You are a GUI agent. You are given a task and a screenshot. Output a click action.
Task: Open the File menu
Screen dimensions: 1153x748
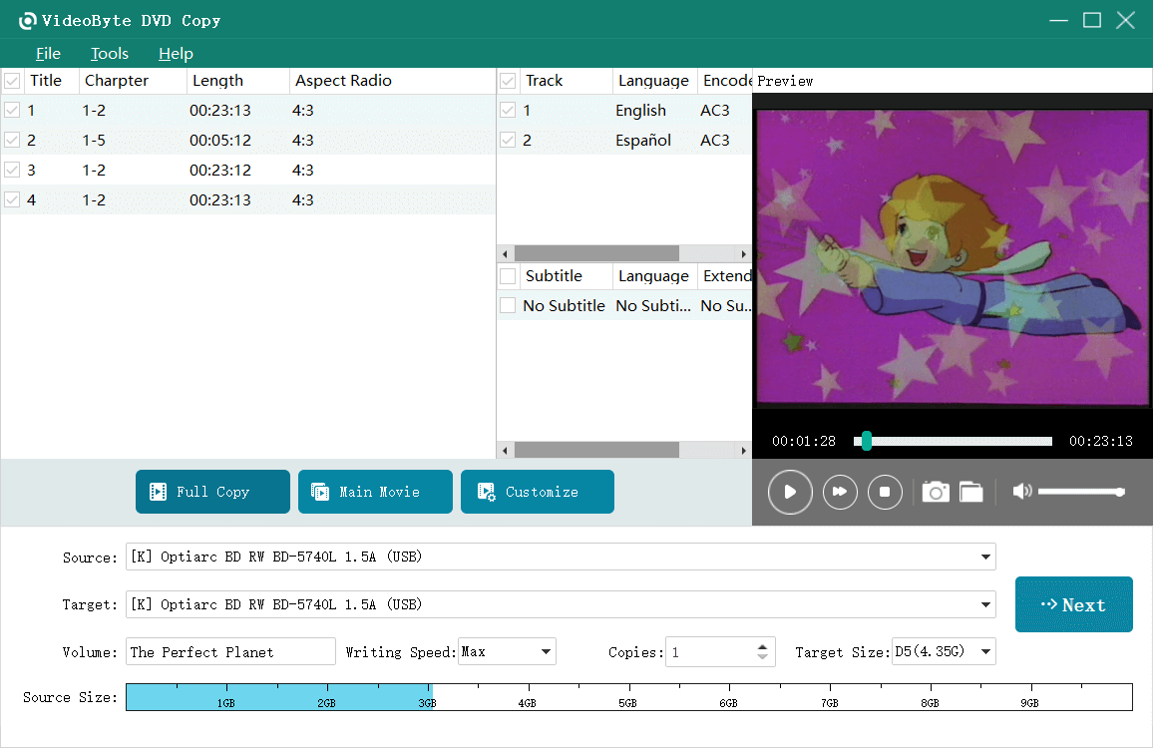click(x=48, y=54)
